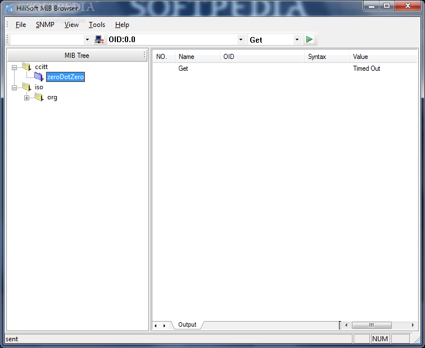Click the Timed Out value cell
The image size is (425, 348).
point(367,68)
